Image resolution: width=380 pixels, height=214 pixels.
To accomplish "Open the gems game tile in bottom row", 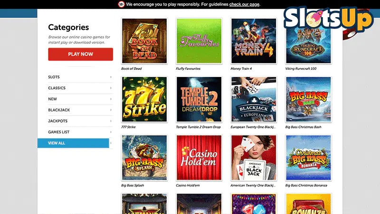I will click(254, 204).
